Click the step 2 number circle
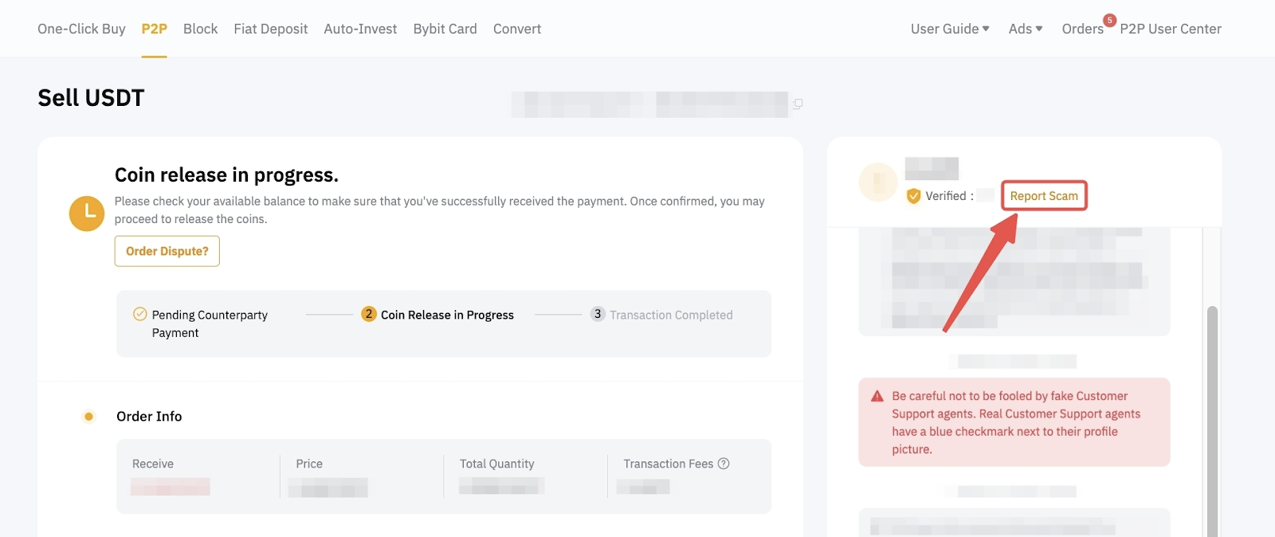Viewport: 1275px width, 537px height. pyautogui.click(x=368, y=314)
